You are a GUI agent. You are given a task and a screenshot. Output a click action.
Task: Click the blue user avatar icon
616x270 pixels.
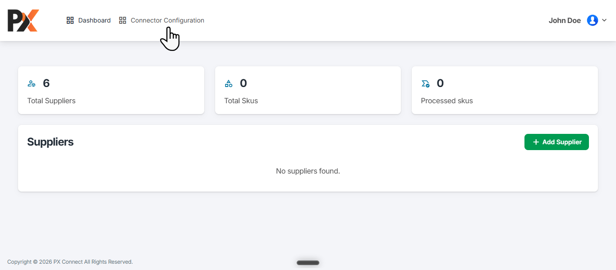point(592,20)
